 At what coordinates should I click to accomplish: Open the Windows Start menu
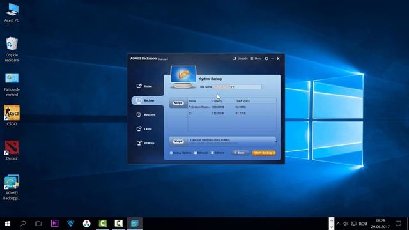8,224
